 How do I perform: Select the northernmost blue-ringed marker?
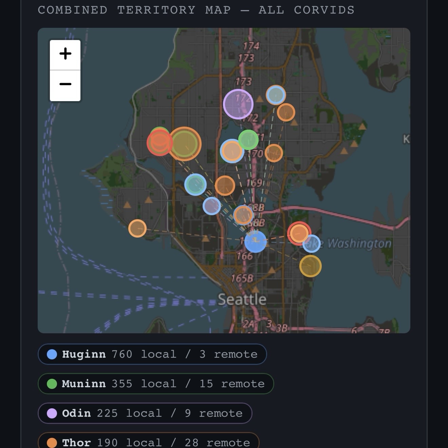276,95
